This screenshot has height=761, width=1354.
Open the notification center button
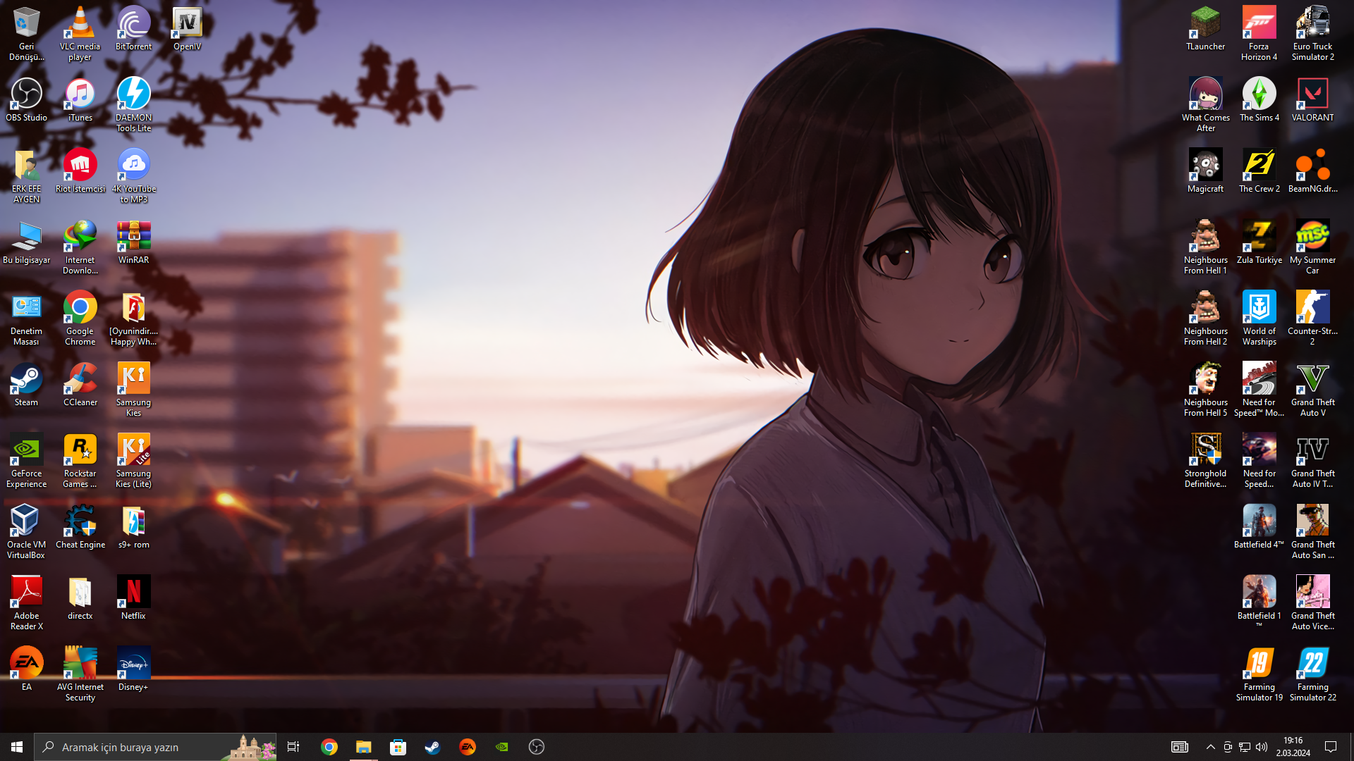[x=1331, y=747]
